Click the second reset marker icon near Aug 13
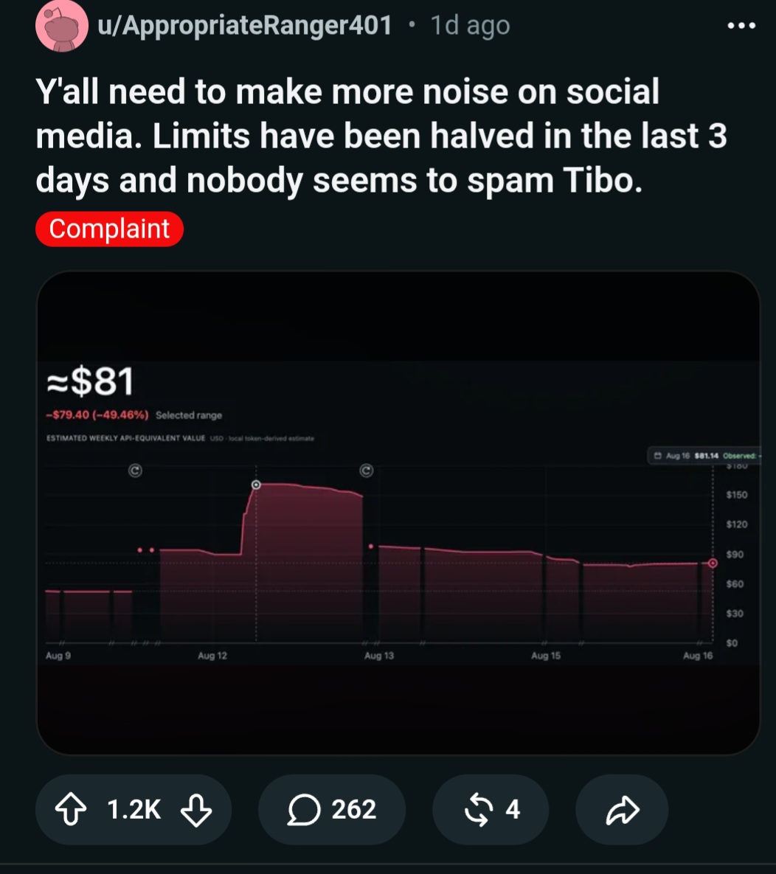The height and width of the screenshot is (874, 776). [367, 471]
